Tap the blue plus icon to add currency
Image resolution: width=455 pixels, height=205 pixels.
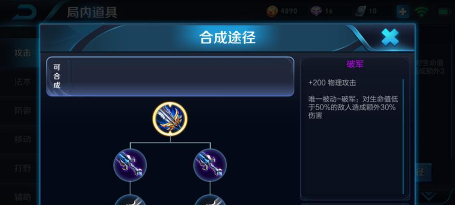coord(403,12)
